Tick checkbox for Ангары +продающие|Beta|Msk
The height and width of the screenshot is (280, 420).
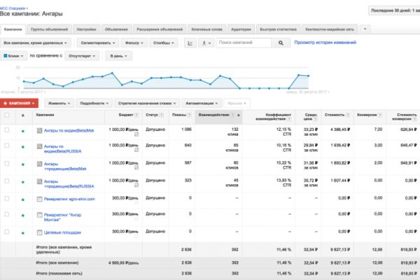pyautogui.click(x=7, y=163)
